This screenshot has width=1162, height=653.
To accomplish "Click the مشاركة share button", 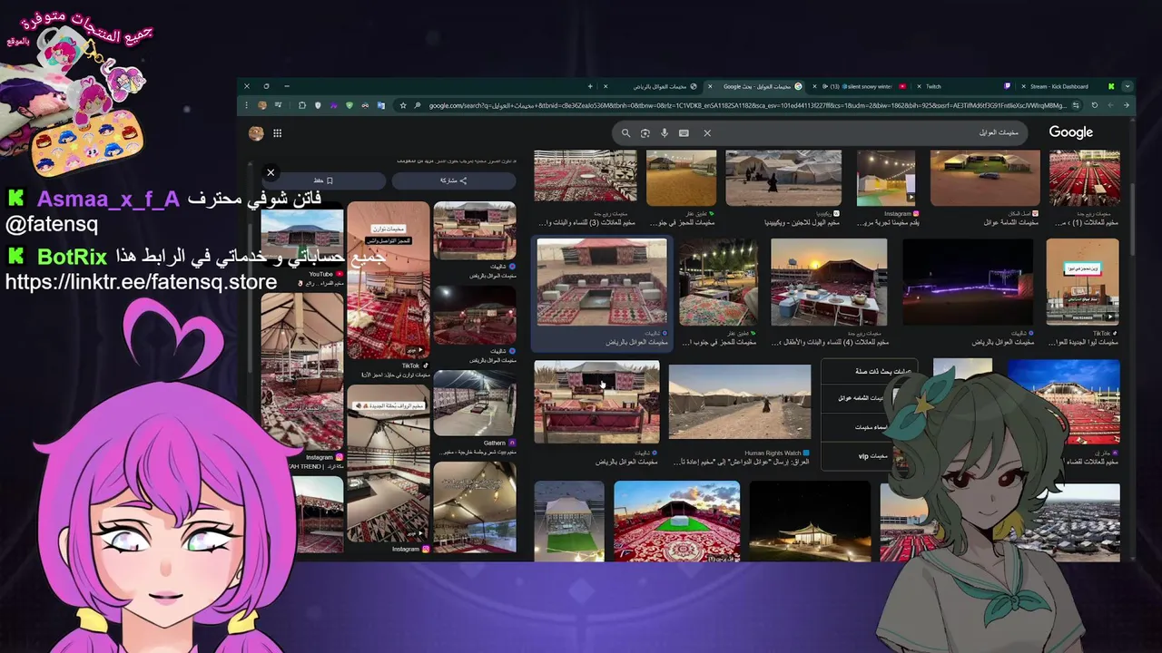I will 454,180.
